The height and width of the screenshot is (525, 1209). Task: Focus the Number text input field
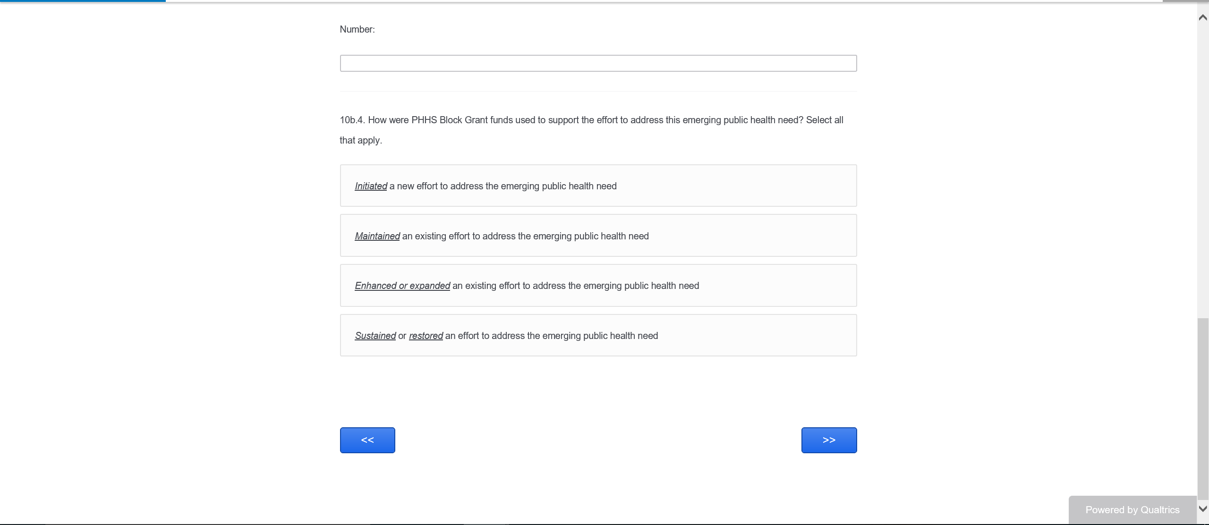(598, 63)
